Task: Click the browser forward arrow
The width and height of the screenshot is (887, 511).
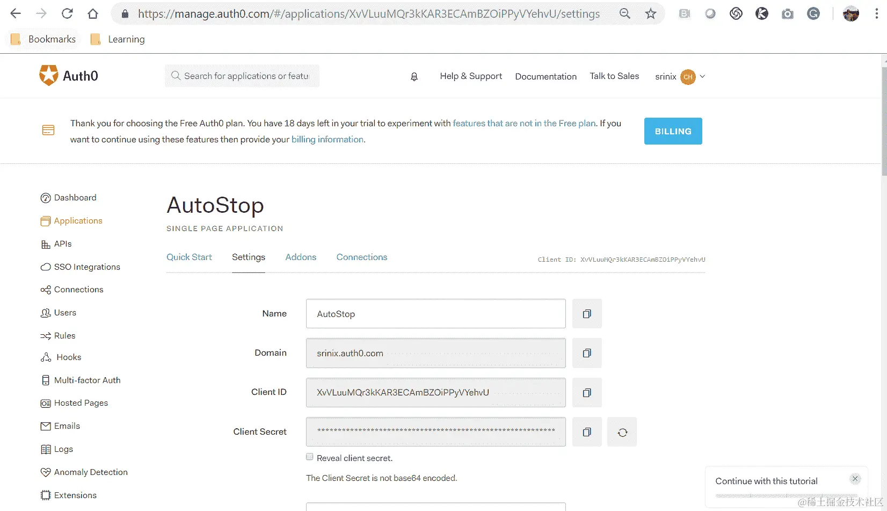Action: pyautogui.click(x=41, y=13)
